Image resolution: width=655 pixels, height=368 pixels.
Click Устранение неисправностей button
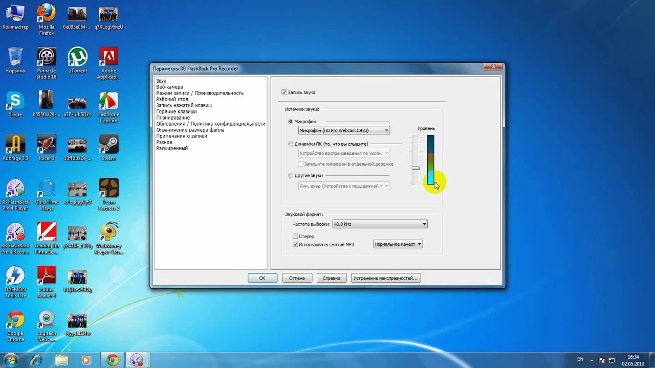[x=386, y=278]
